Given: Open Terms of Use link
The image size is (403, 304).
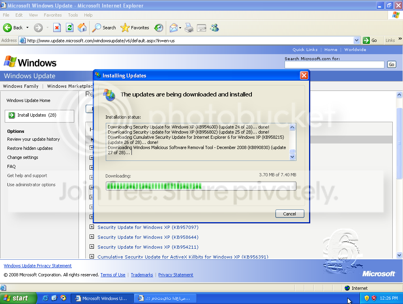Looking at the screenshot, I should click(x=113, y=275).
